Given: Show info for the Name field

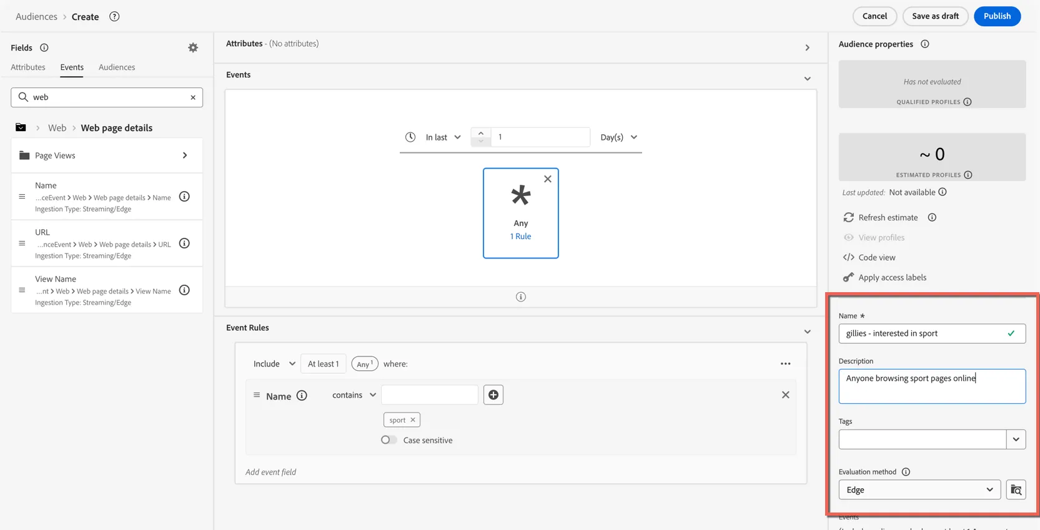Looking at the screenshot, I should tap(184, 197).
